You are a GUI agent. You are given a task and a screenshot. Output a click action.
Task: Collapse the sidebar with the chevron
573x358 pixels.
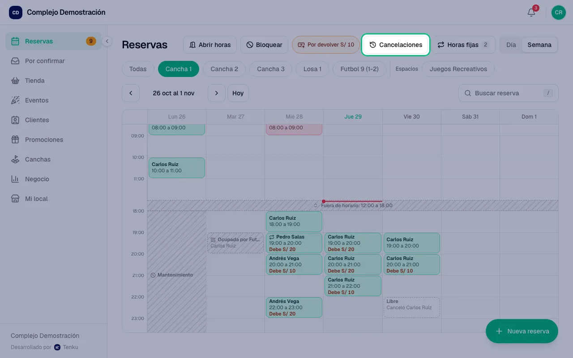pyautogui.click(x=107, y=41)
